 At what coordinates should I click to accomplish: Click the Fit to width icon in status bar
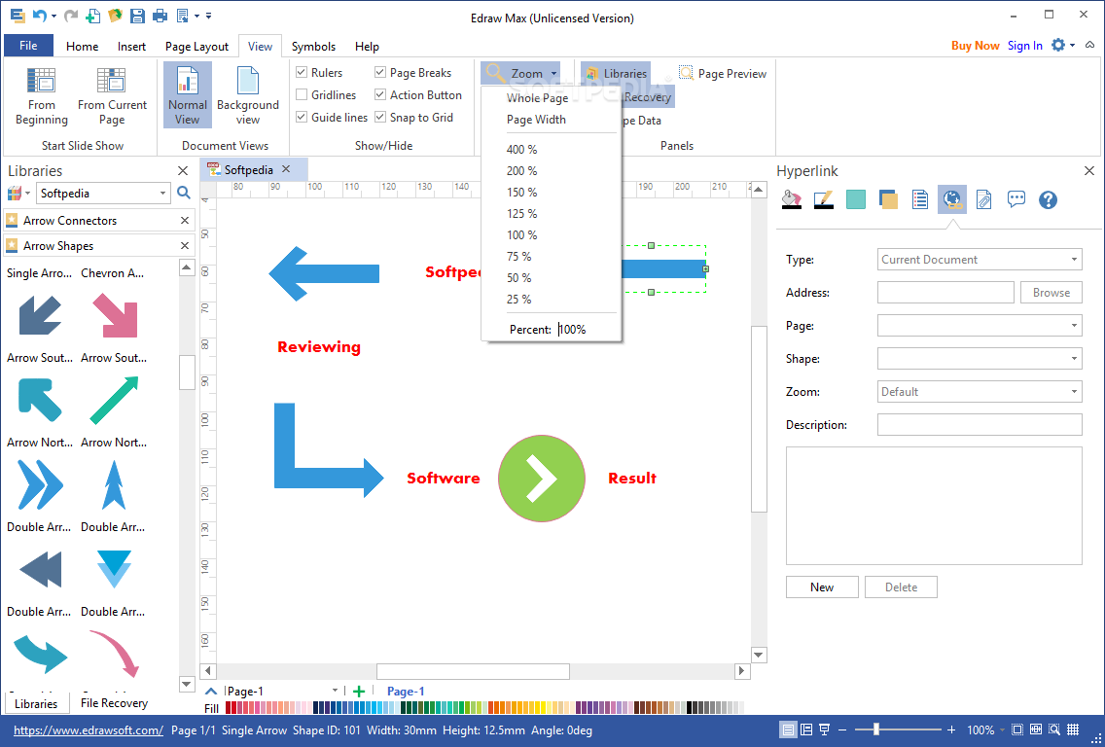tap(1035, 730)
